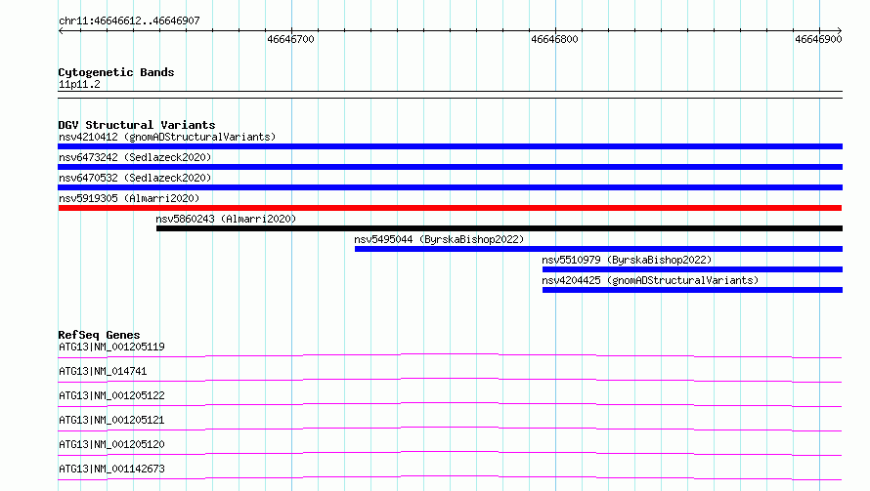Click the blue bar under nsv5495044
The width and height of the screenshot is (870, 491).
[x=598, y=249]
